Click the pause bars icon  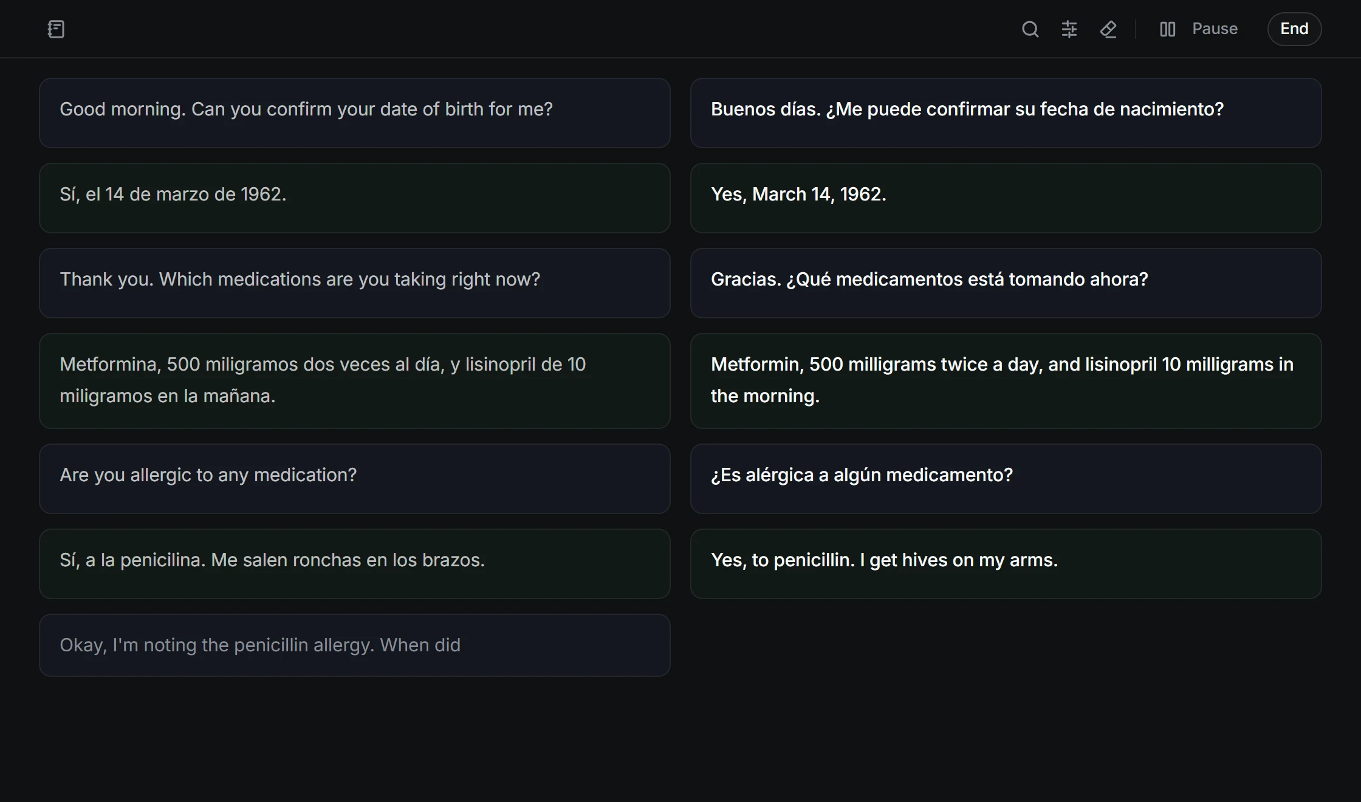(1167, 29)
